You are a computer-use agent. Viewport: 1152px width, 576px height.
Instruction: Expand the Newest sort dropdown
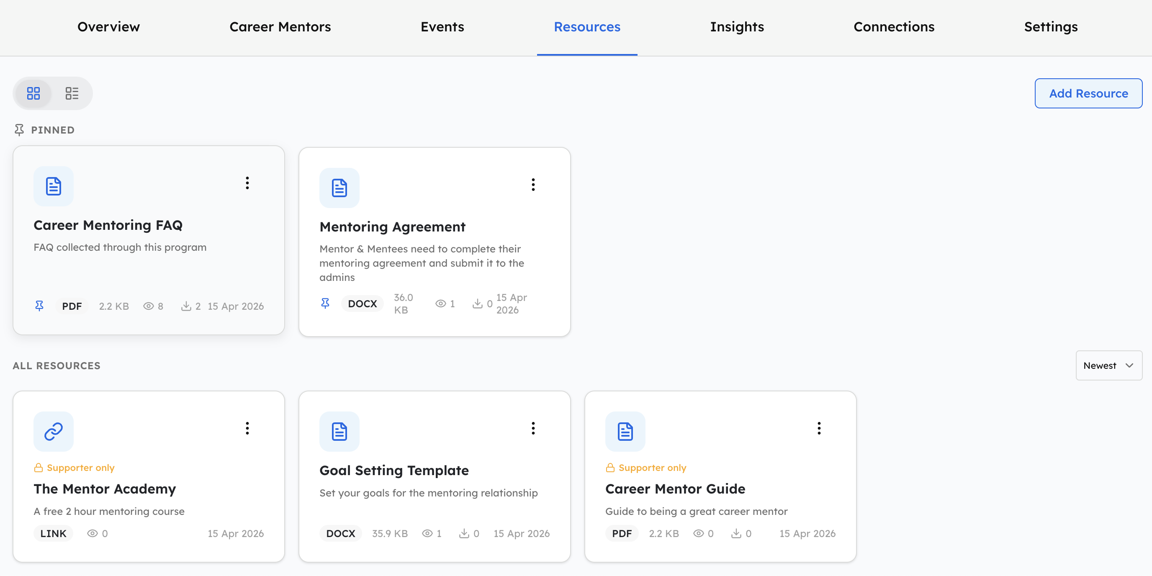1108,365
